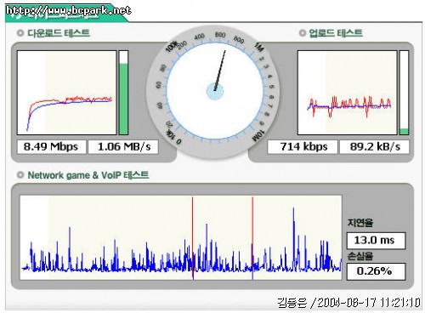Screen dimensions: 425x313
Task: Click the bullet icon beside 다운로드 테스트
Action: tap(20, 33)
